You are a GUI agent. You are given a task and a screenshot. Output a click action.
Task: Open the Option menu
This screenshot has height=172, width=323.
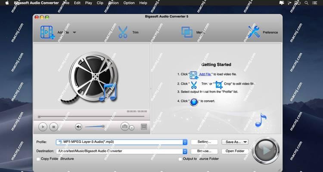[x=129, y=3]
